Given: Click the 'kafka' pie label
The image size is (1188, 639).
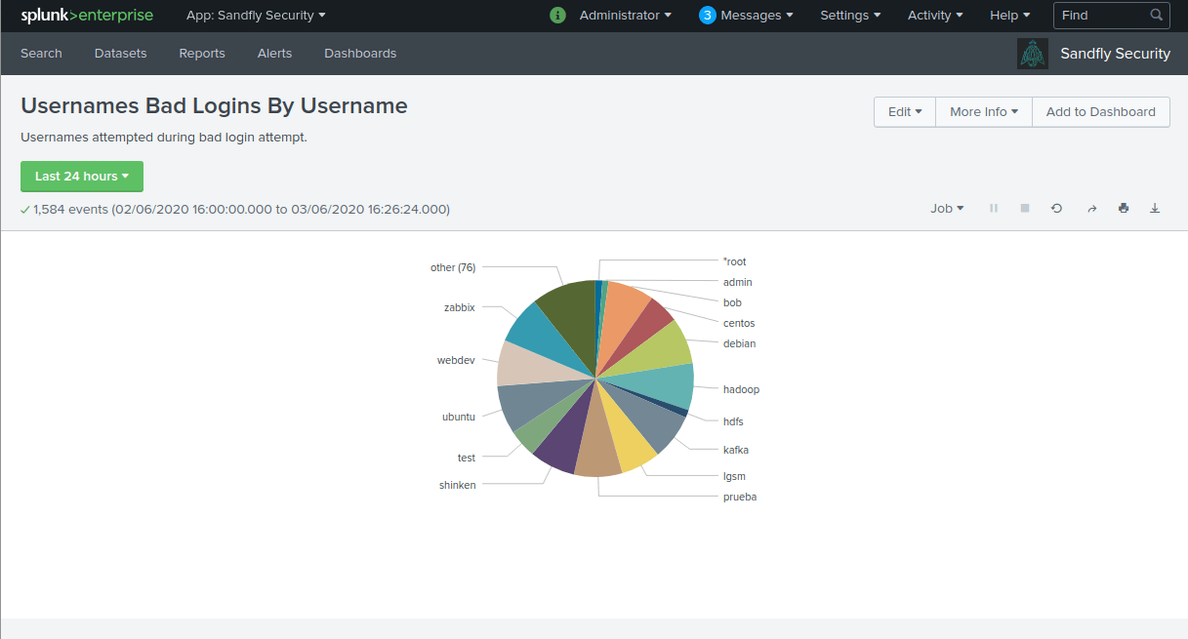Looking at the screenshot, I should click(x=736, y=450).
